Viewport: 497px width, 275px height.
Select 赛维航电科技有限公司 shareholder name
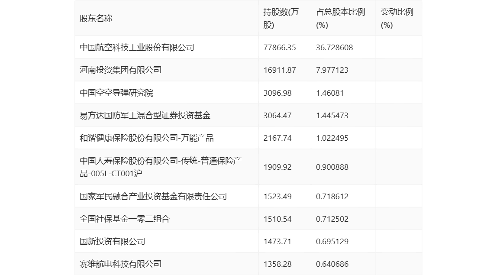120,264
